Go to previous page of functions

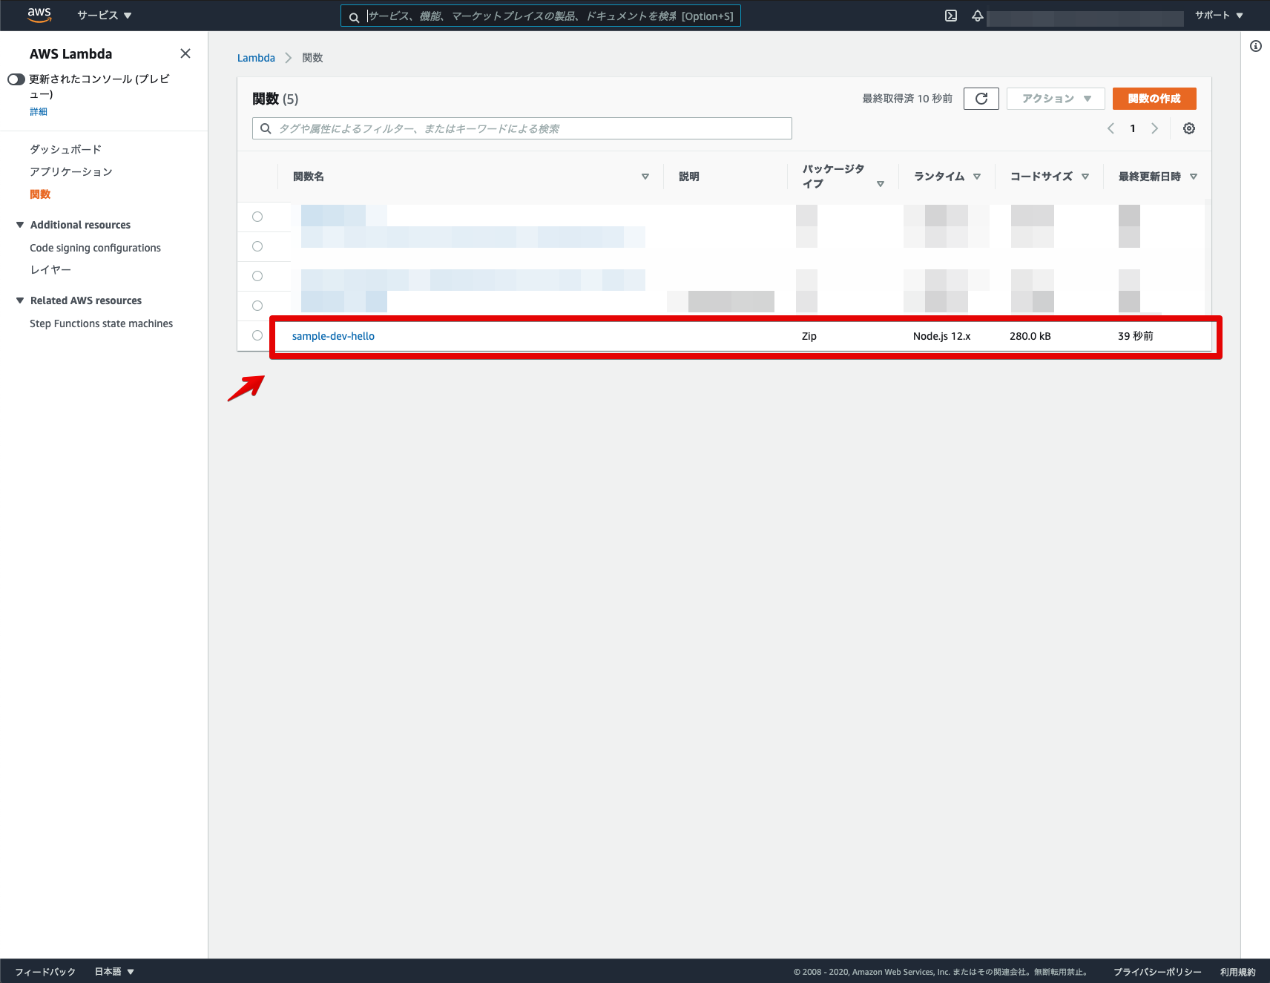tap(1111, 128)
